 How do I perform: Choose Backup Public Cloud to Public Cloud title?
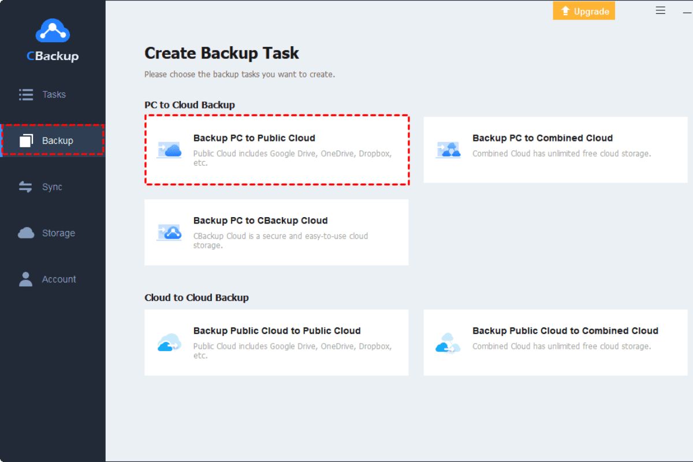pos(277,331)
